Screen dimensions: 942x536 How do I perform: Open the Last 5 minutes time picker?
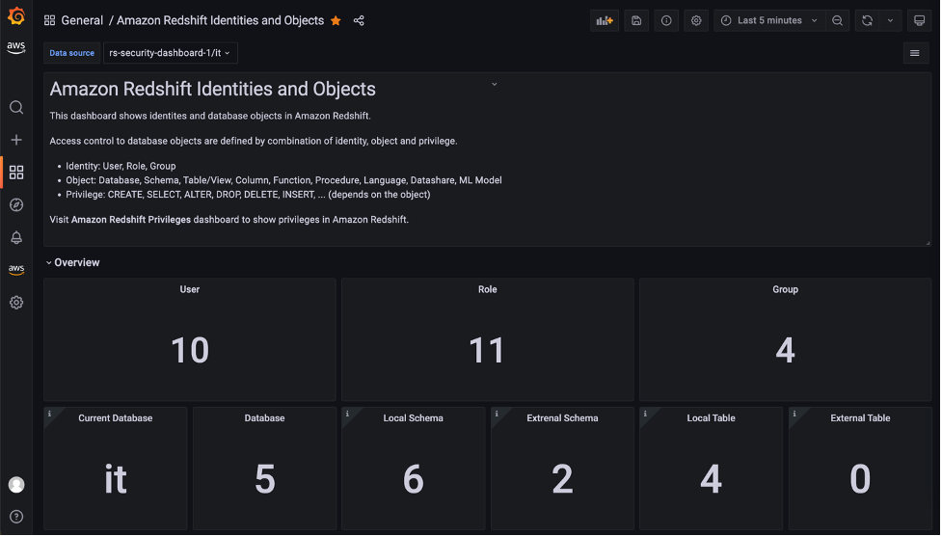click(x=769, y=20)
